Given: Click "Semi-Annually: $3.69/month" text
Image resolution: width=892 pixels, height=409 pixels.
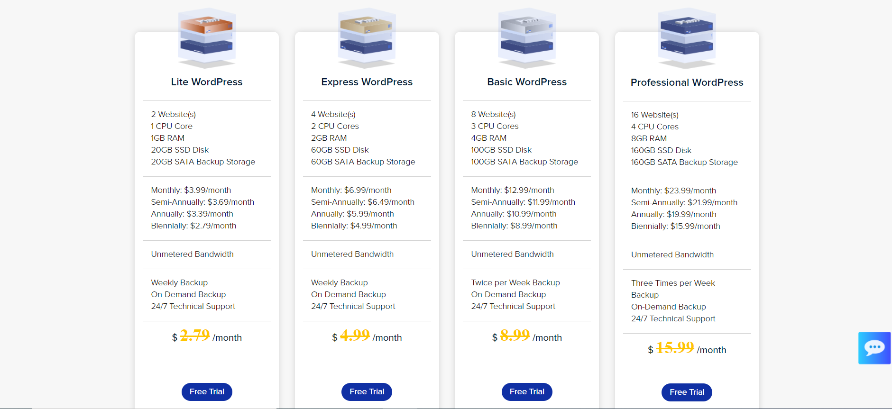Looking at the screenshot, I should 202,202.
